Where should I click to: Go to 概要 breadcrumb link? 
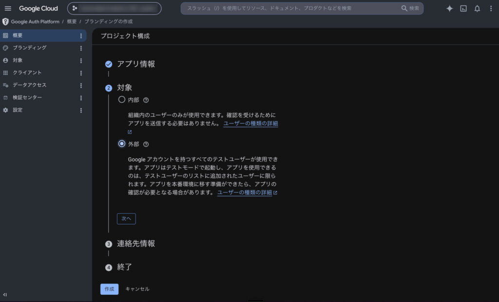72,21
